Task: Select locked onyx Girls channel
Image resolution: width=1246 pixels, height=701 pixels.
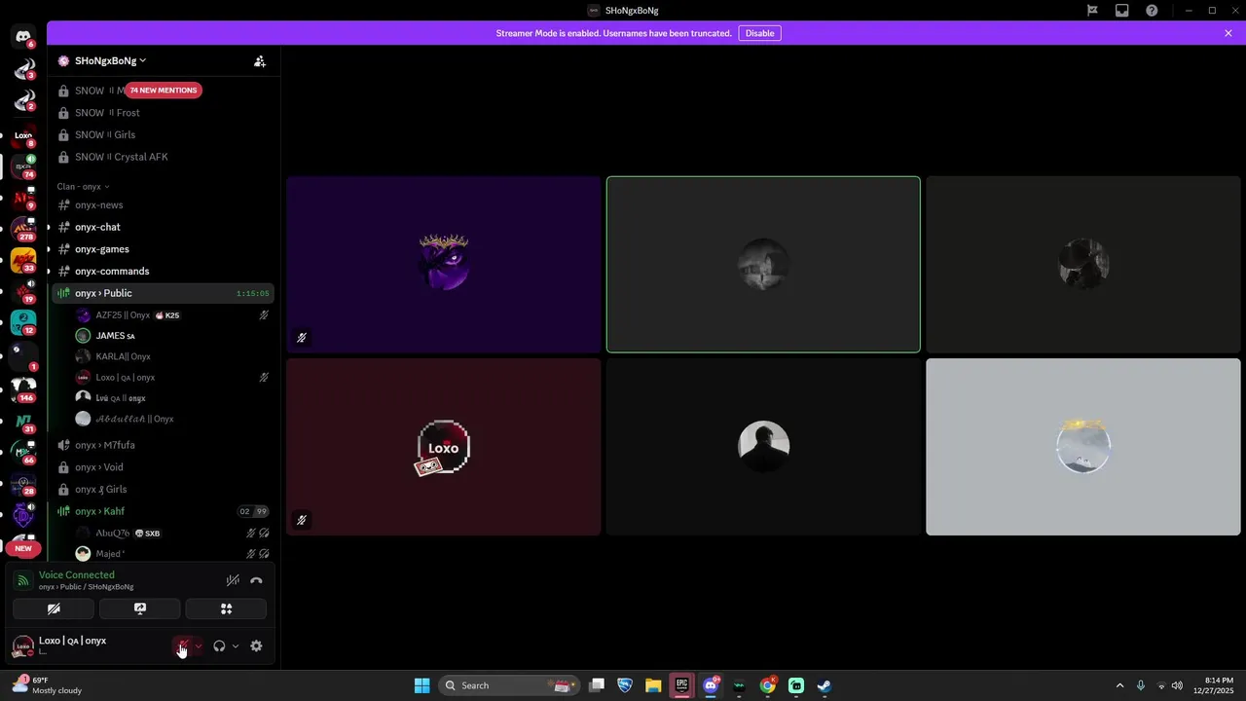Action: pyautogui.click(x=163, y=490)
